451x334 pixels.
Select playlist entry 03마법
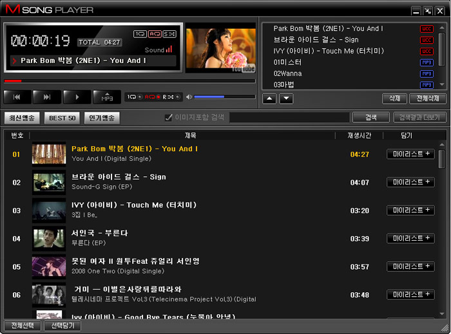coord(283,85)
